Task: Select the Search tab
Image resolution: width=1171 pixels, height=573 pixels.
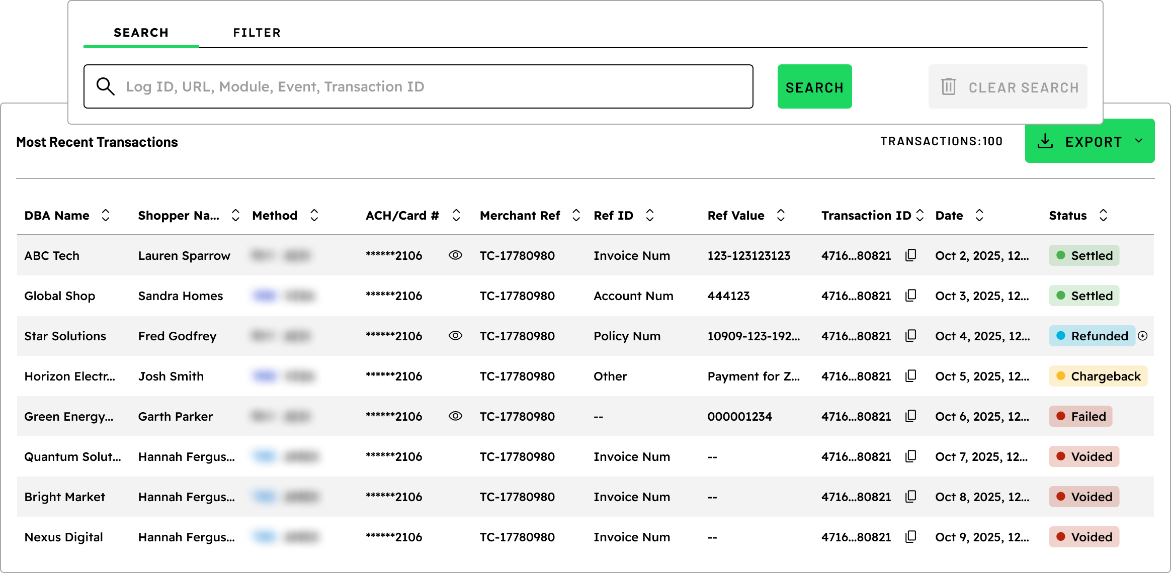Action: click(141, 32)
